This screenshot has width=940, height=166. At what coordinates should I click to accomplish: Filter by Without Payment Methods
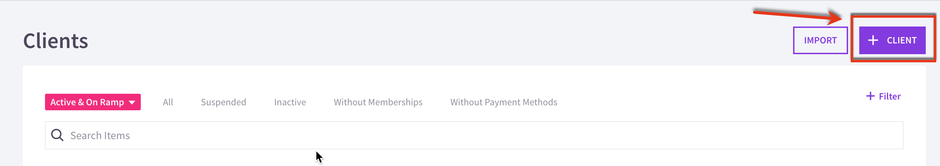click(x=504, y=102)
